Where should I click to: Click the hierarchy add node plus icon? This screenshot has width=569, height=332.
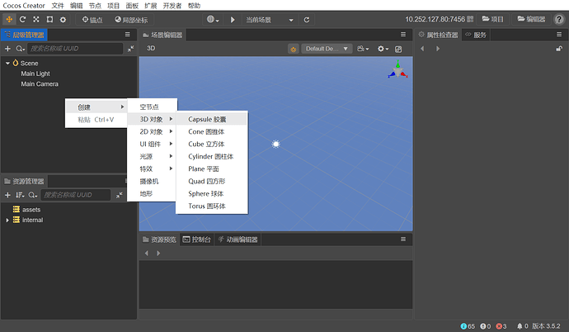(x=7, y=48)
